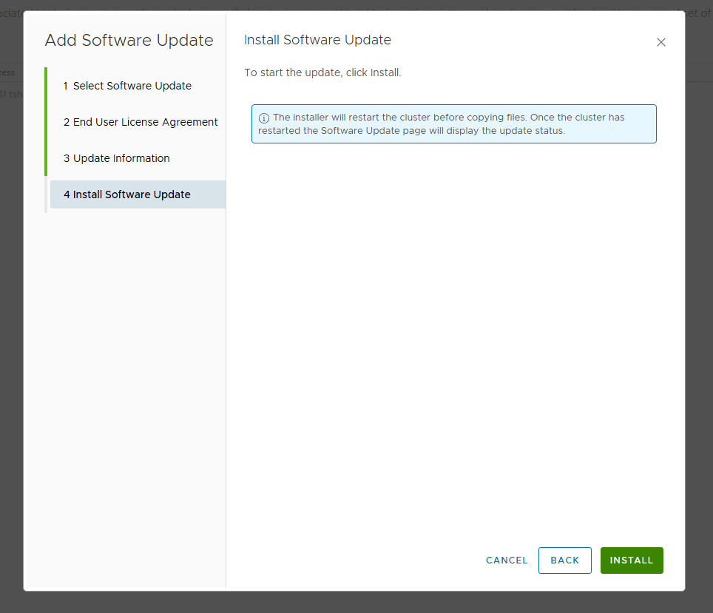This screenshot has height=613, width=713.
Task: Cancel the software update wizard
Action: point(507,560)
